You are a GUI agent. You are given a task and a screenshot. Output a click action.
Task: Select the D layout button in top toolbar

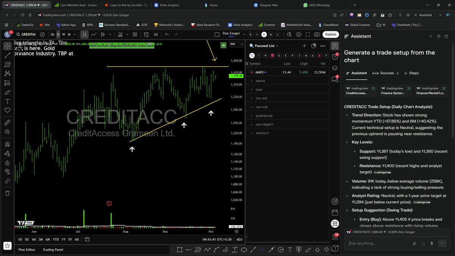pos(264,35)
